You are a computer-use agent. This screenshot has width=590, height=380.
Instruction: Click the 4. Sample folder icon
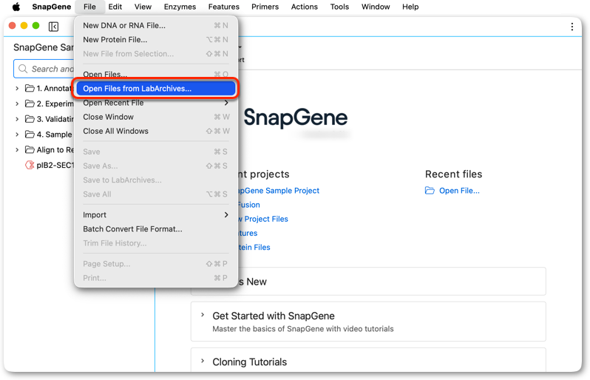30,135
